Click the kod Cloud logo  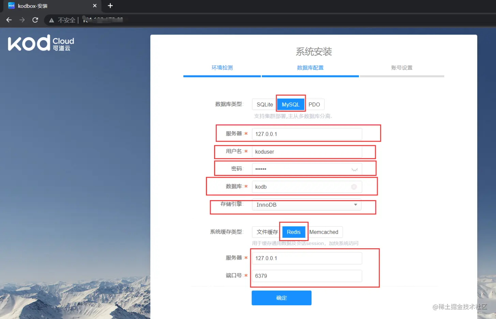41,43
